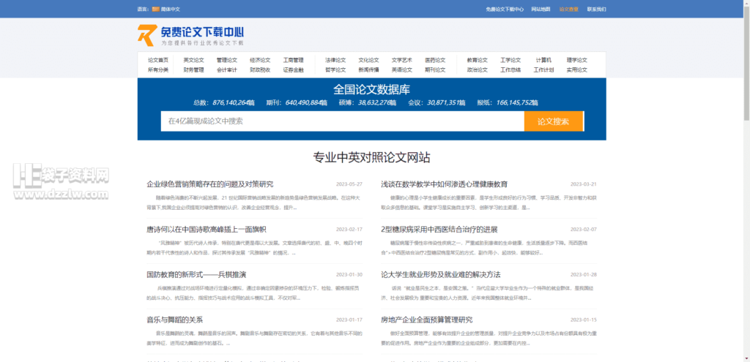The height and width of the screenshot is (362, 750).
Task: Open the 证券金融 category
Action: coord(293,69)
